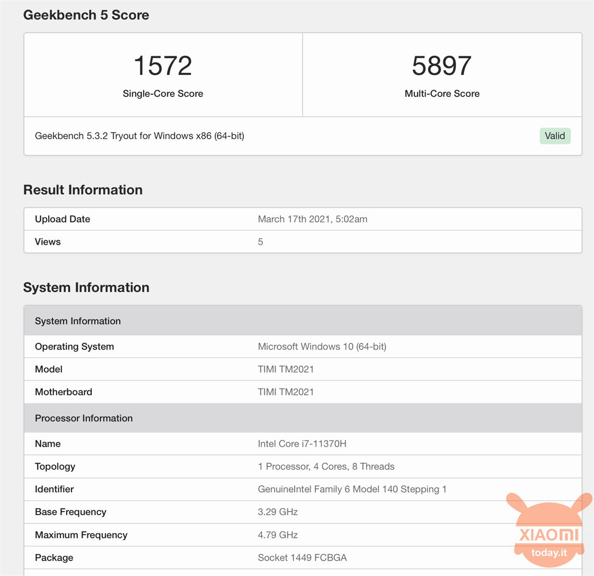Image resolution: width=594 pixels, height=576 pixels.
Task: Click the Views row label
Action: pos(48,242)
